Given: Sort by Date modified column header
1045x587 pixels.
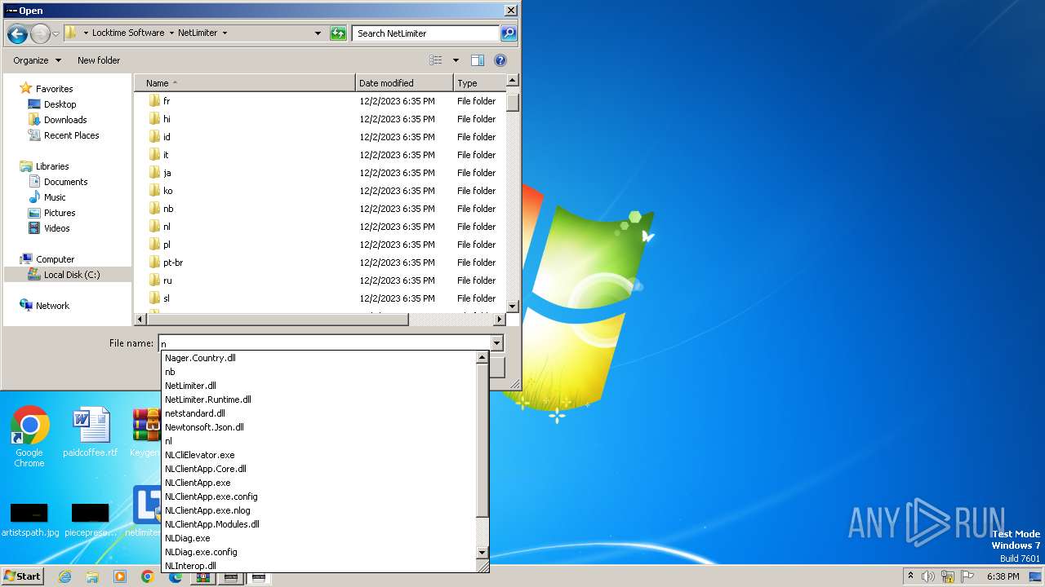Looking at the screenshot, I should [405, 83].
